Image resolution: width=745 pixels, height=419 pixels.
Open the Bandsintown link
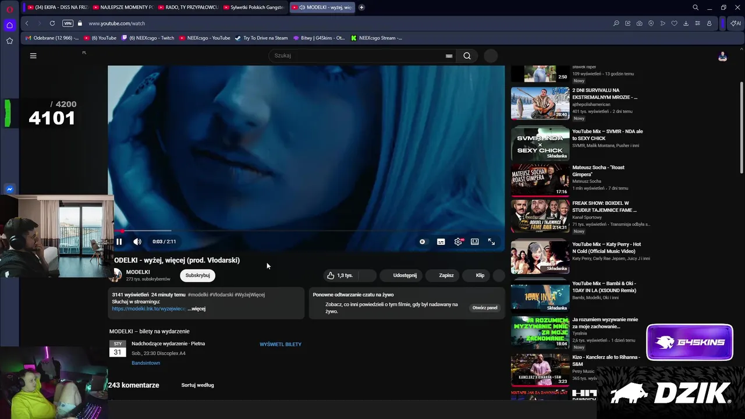pyautogui.click(x=146, y=363)
